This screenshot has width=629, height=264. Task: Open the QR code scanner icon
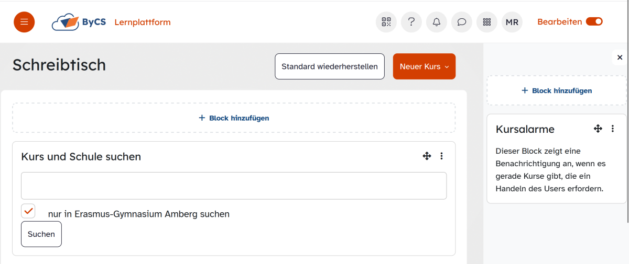(386, 22)
